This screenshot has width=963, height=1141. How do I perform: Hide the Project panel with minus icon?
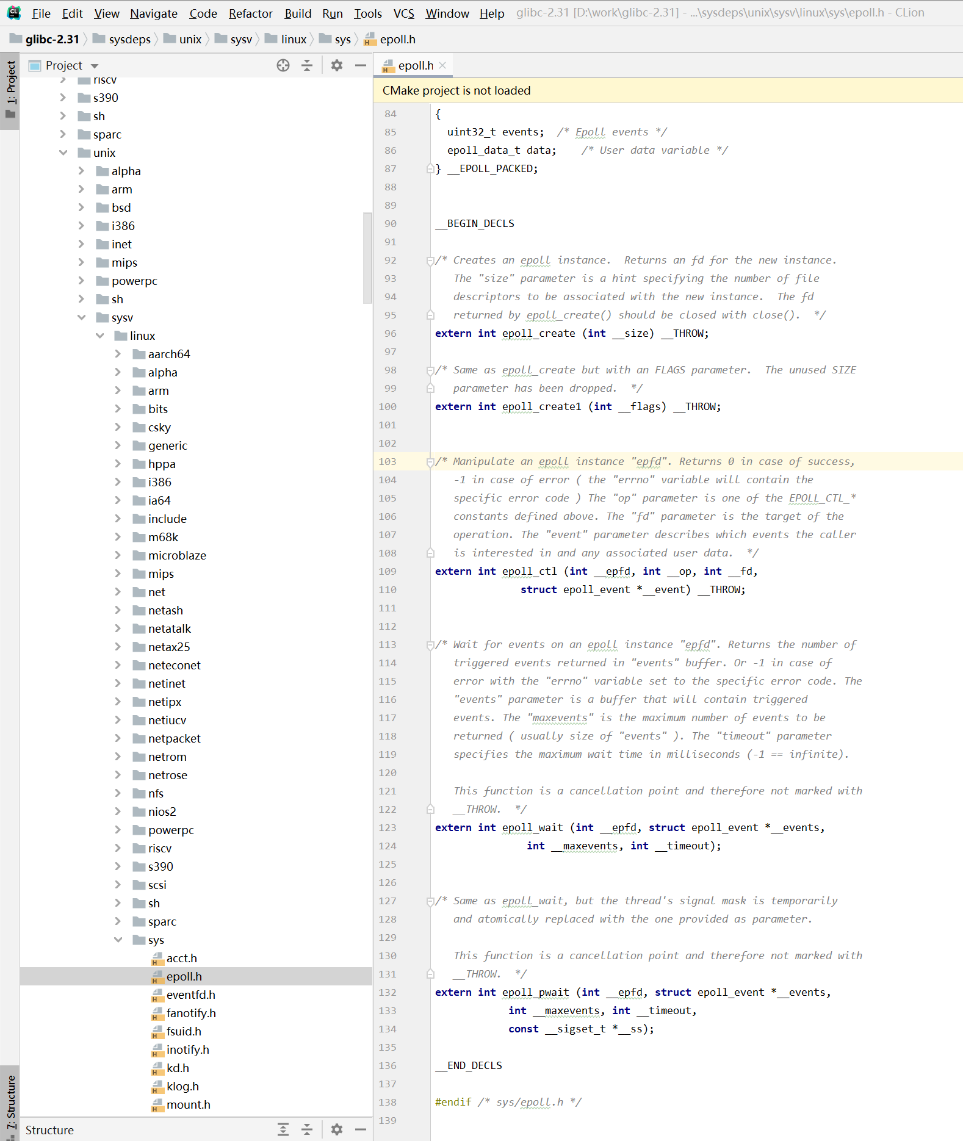pos(361,65)
